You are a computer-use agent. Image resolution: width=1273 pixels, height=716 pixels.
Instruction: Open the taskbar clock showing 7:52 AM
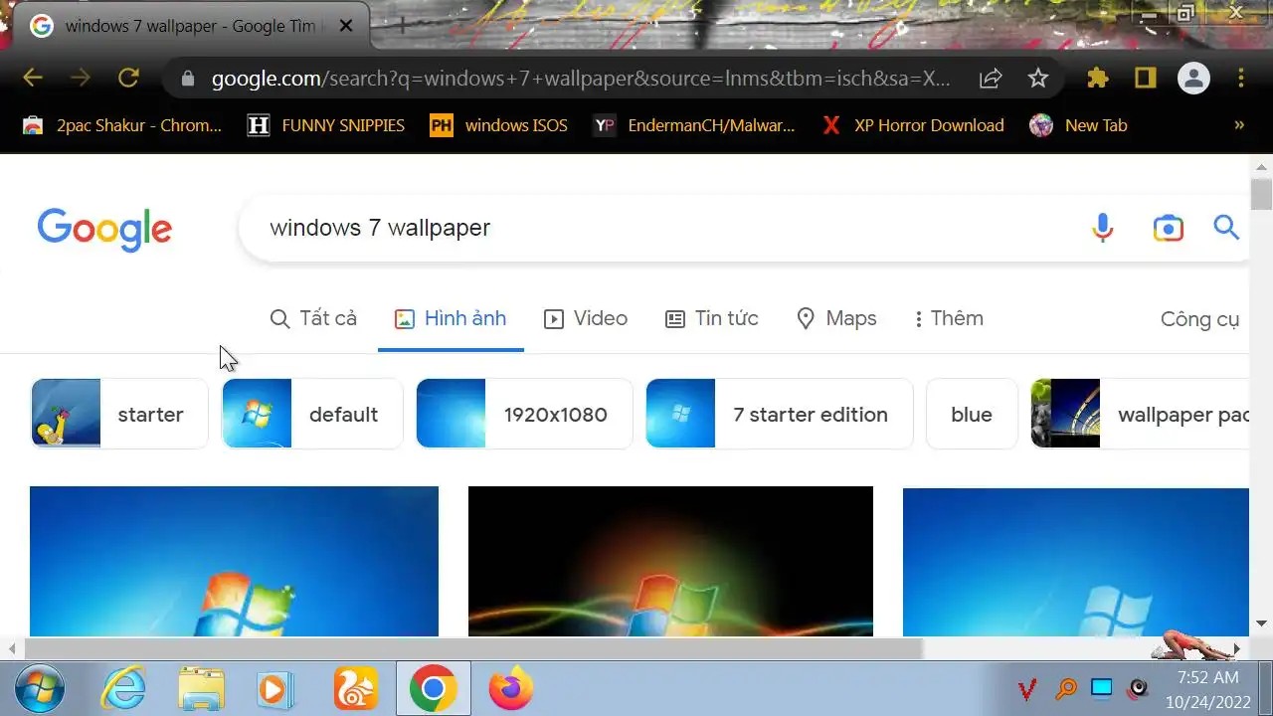click(x=1207, y=689)
